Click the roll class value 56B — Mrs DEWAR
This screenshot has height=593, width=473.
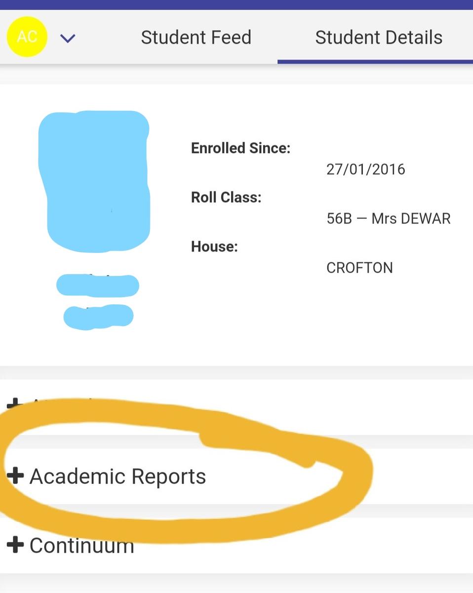389,218
